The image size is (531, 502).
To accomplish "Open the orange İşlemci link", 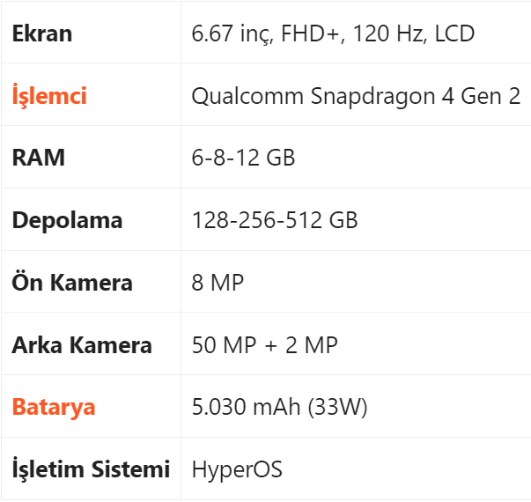I will pyautogui.click(x=49, y=96).
